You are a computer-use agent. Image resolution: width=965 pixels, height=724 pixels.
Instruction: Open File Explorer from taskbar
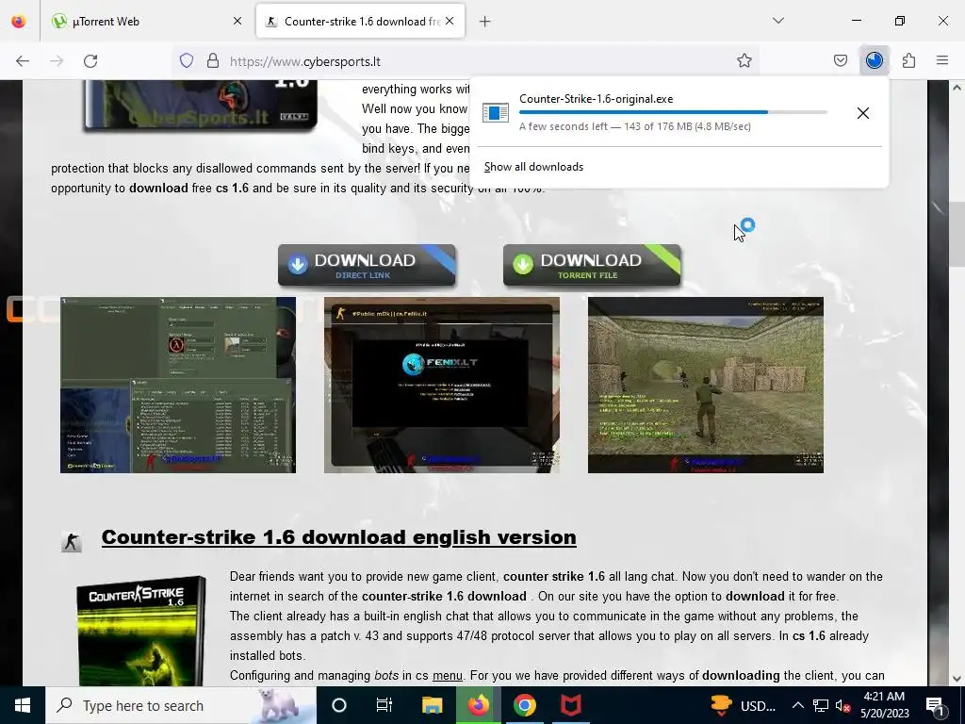(432, 705)
